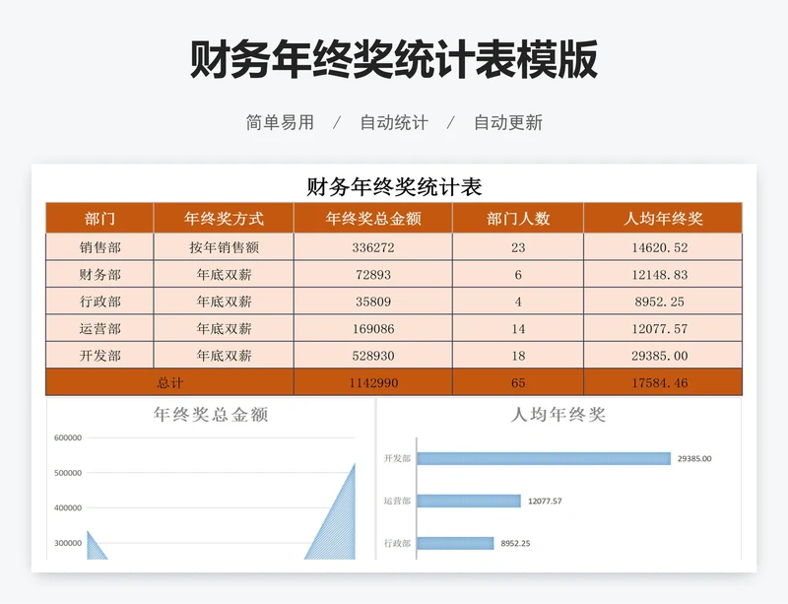This screenshot has height=604, width=788.
Task: Click the 500000 axis label
Action: pos(68,473)
